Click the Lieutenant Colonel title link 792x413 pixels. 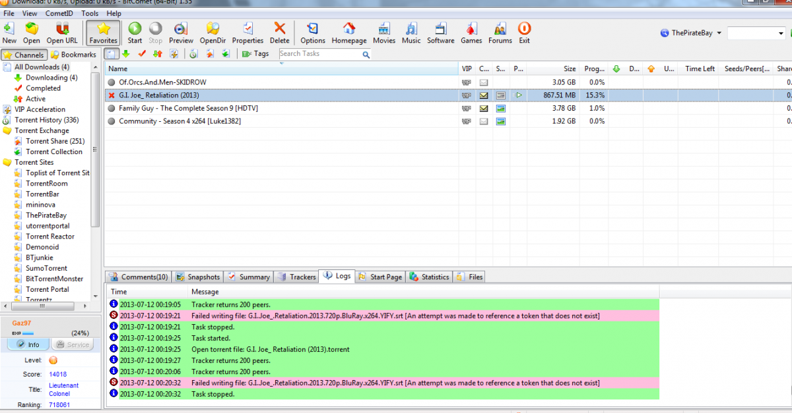pyautogui.click(x=63, y=389)
